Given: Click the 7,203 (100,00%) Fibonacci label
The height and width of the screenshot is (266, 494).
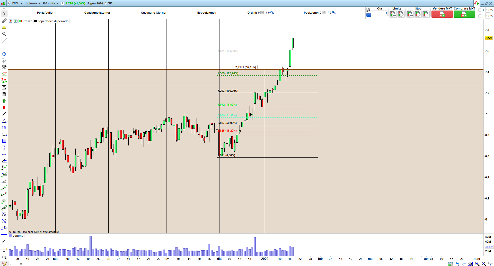Looking at the screenshot, I should coord(228,91).
